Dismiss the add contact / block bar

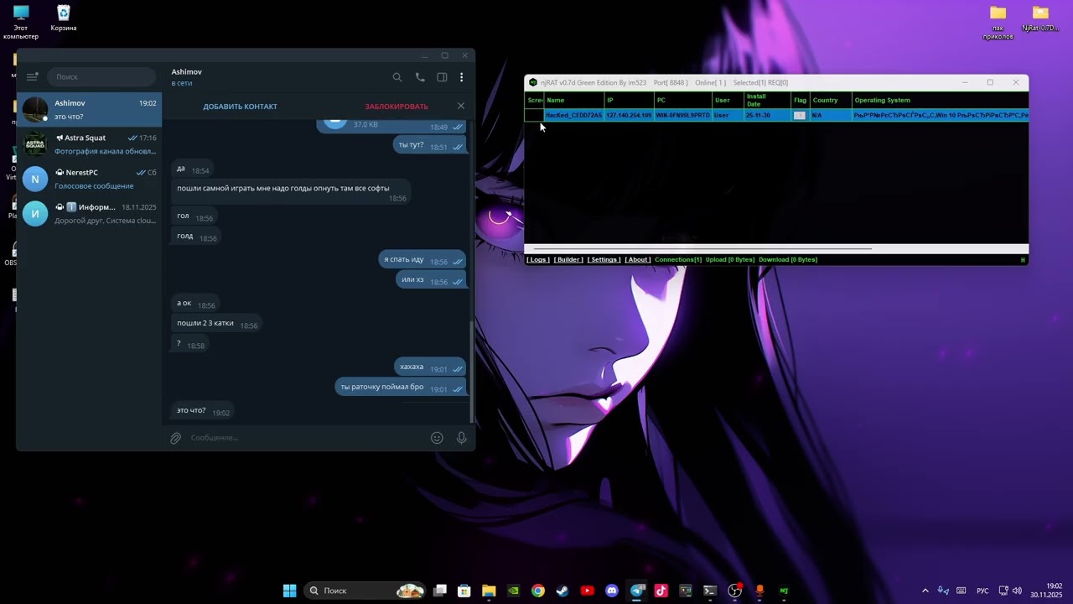460,106
